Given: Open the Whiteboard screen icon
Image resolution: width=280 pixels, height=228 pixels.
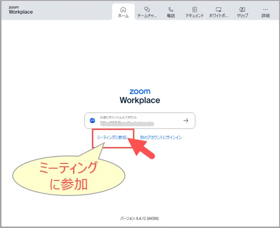Looking at the screenshot, I should (x=218, y=9).
